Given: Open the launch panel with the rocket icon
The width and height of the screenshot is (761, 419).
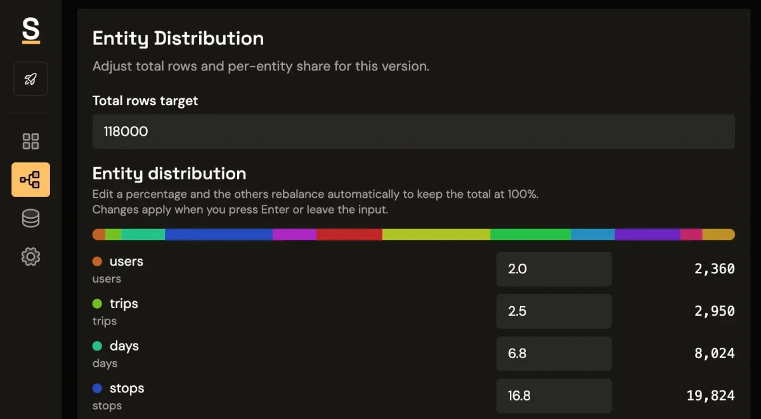Looking at the screenshot, I should pyautogui.click(x=30, y=78).
